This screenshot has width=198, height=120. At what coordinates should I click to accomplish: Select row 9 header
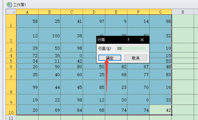pyautogui.click(x=11, y=100)
